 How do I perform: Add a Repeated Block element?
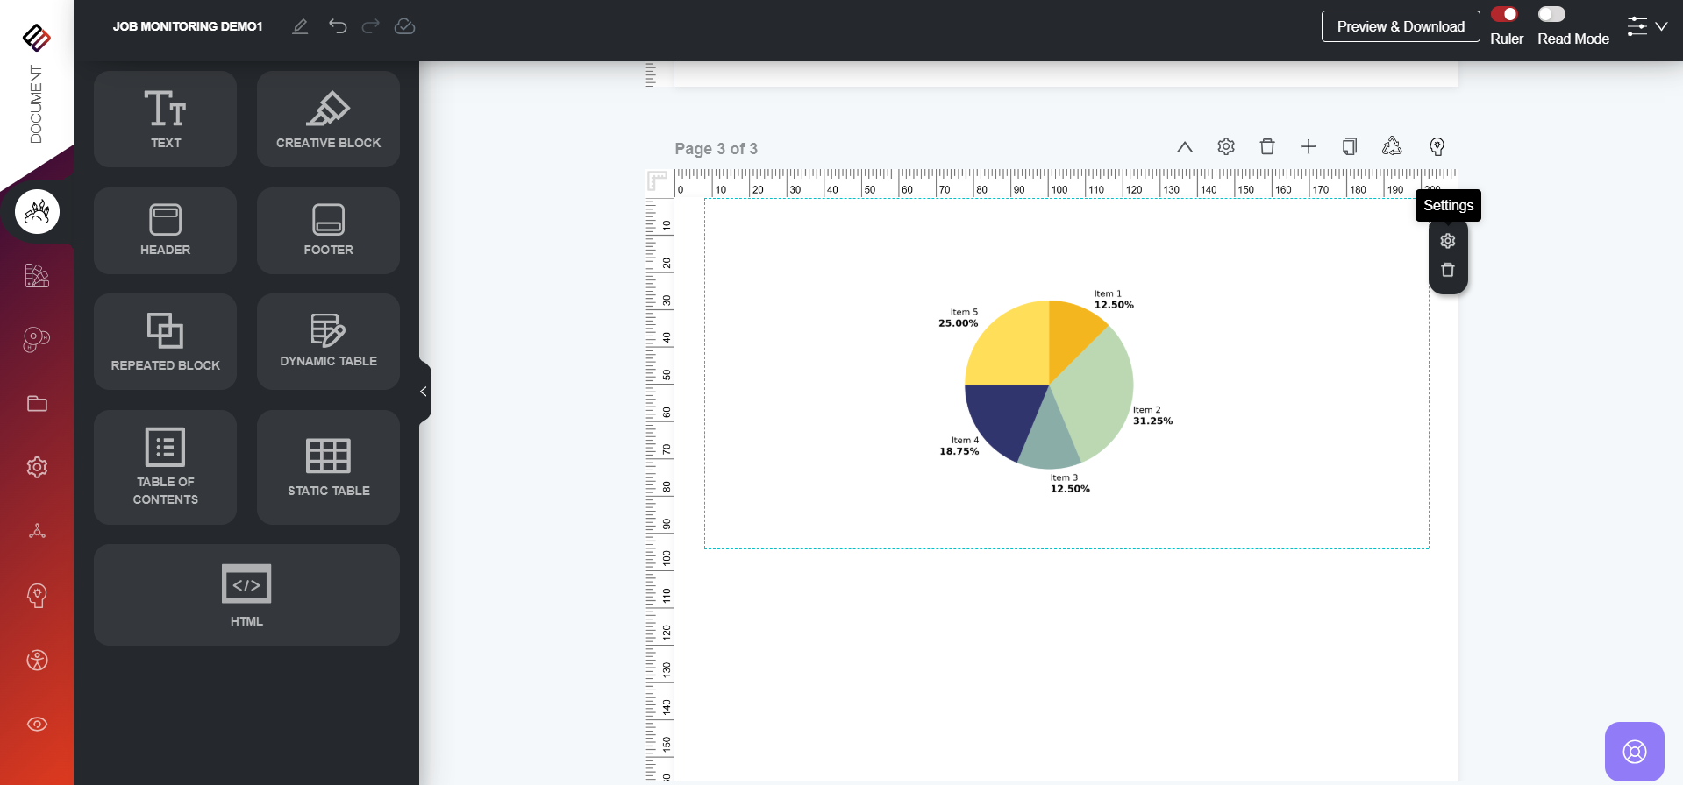coord(165,342)
